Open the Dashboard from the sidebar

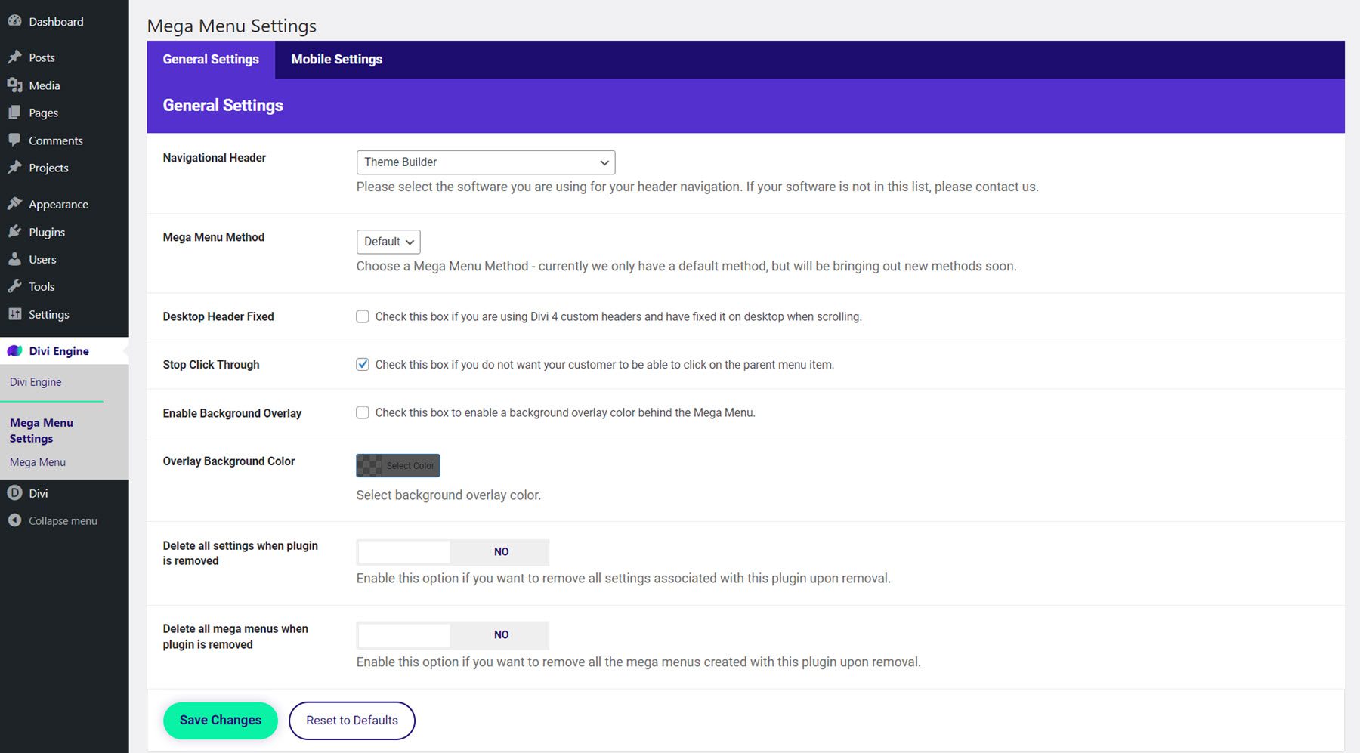[x=15, y=21]
